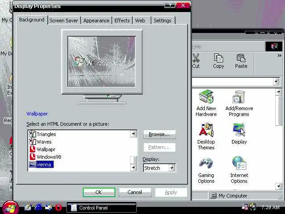Click the Paste toolbar button in Control Panel

(241, 61)
